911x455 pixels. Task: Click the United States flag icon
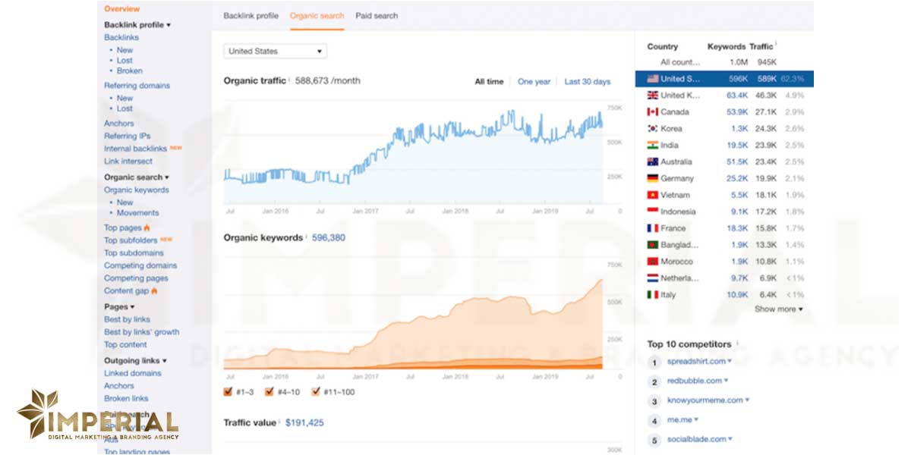coord(652,79)
